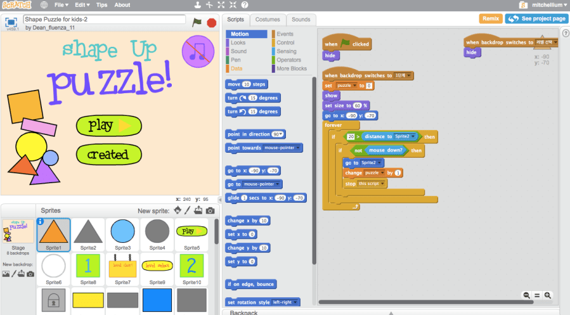Expand the mitchellium account dropdown
Image resolution: width=570 pixels, height=315 pixels.
coord(545,5)
